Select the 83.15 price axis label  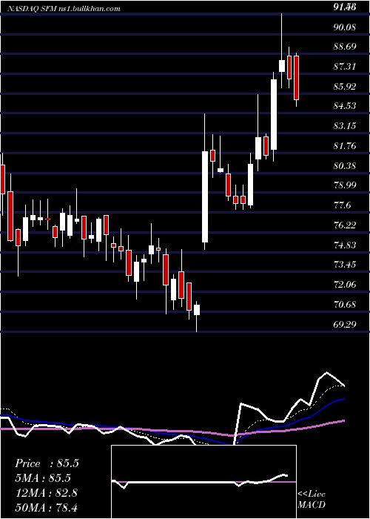pos(345,126)
